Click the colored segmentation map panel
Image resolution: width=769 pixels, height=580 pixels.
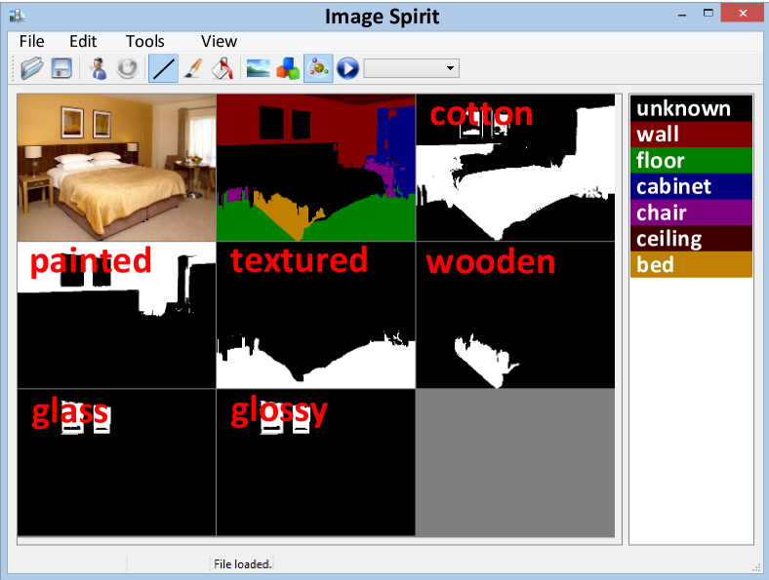316,168
